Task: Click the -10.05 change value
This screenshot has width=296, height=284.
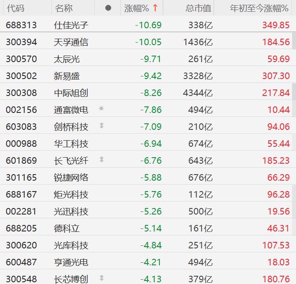Action: 148,42
